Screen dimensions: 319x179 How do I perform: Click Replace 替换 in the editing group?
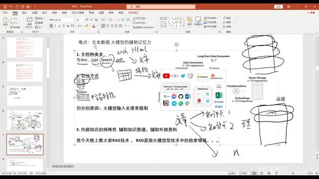click(x=228, y=22)
